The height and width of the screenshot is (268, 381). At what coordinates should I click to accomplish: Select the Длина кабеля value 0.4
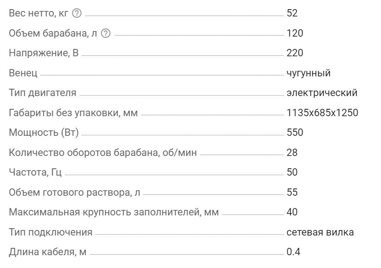[293, 252]
